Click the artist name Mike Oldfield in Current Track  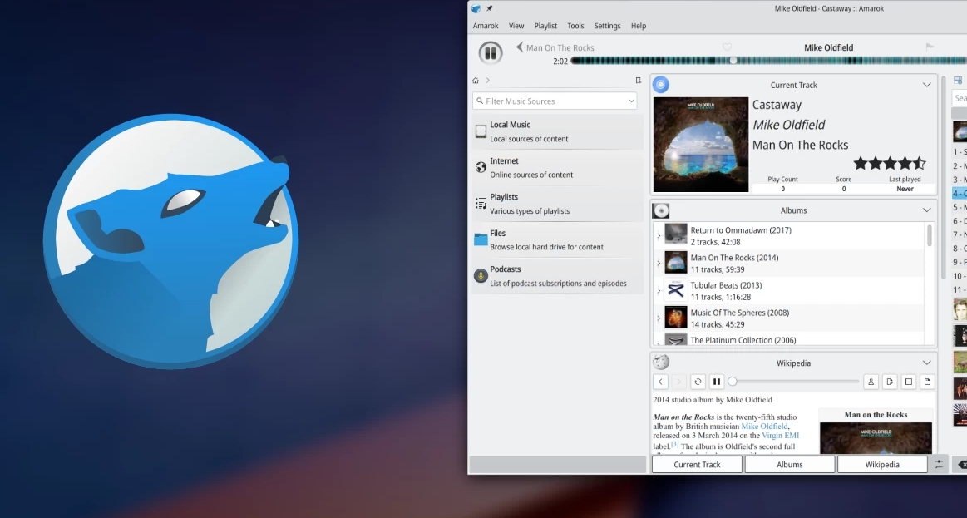pos(789,125)
